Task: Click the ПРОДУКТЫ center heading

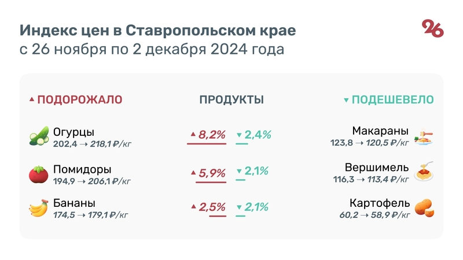Action: pyautogui.click(x=231, y=99)
